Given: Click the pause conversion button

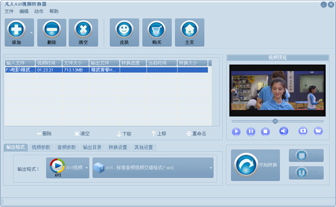Looking at the screenshot, I should [x=306, y=172].
